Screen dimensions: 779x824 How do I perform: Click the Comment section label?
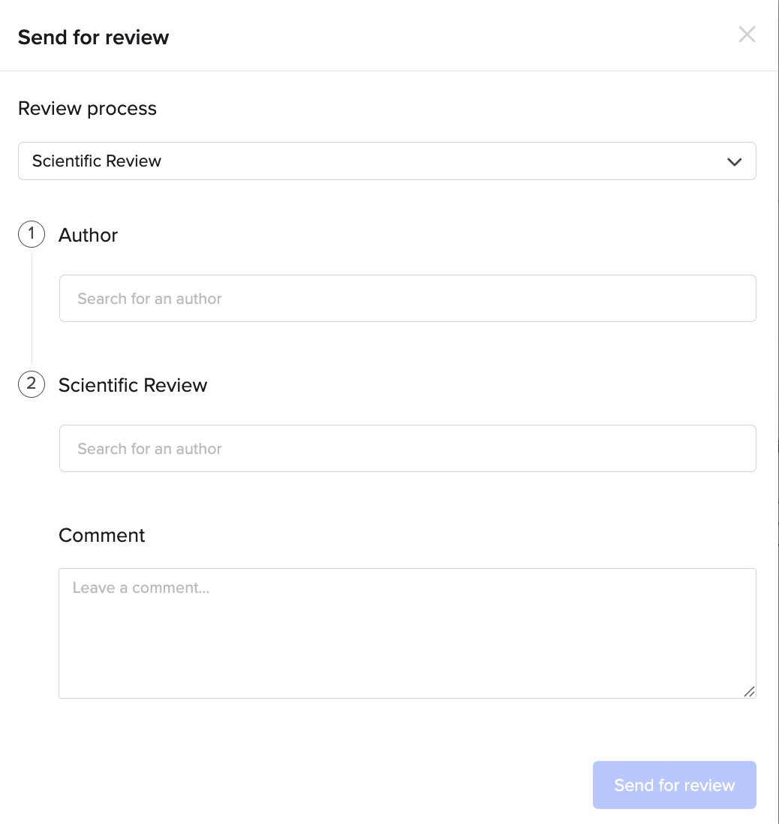click(102, 535)
